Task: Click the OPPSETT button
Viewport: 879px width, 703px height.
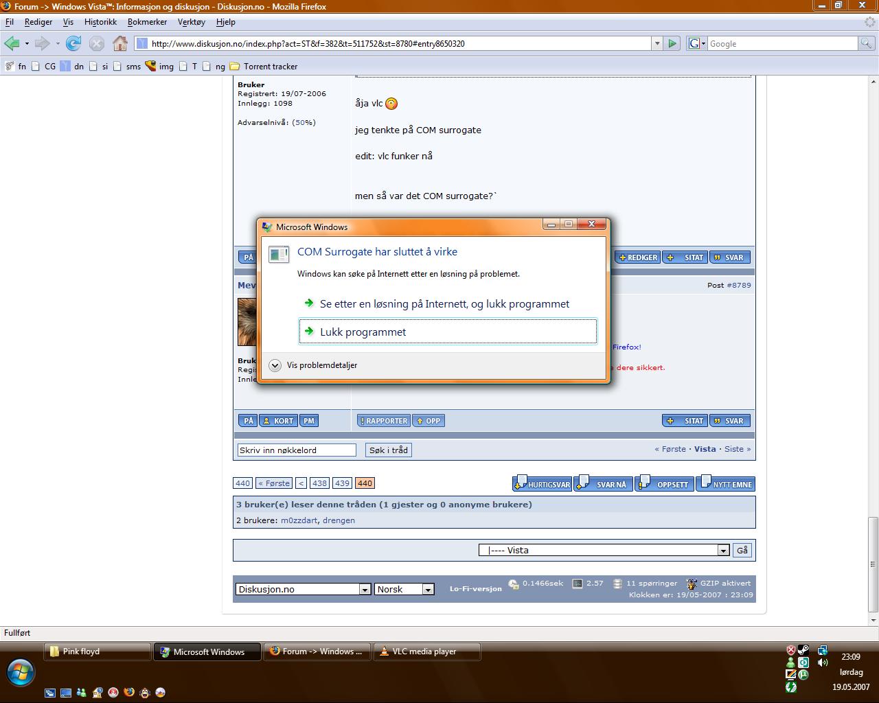Action: point(663,483)
